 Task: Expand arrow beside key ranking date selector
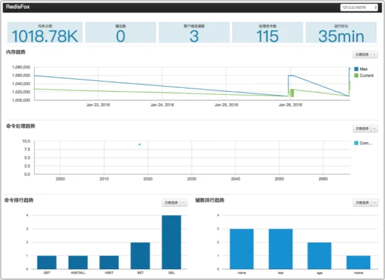click(x=375, y=202)
